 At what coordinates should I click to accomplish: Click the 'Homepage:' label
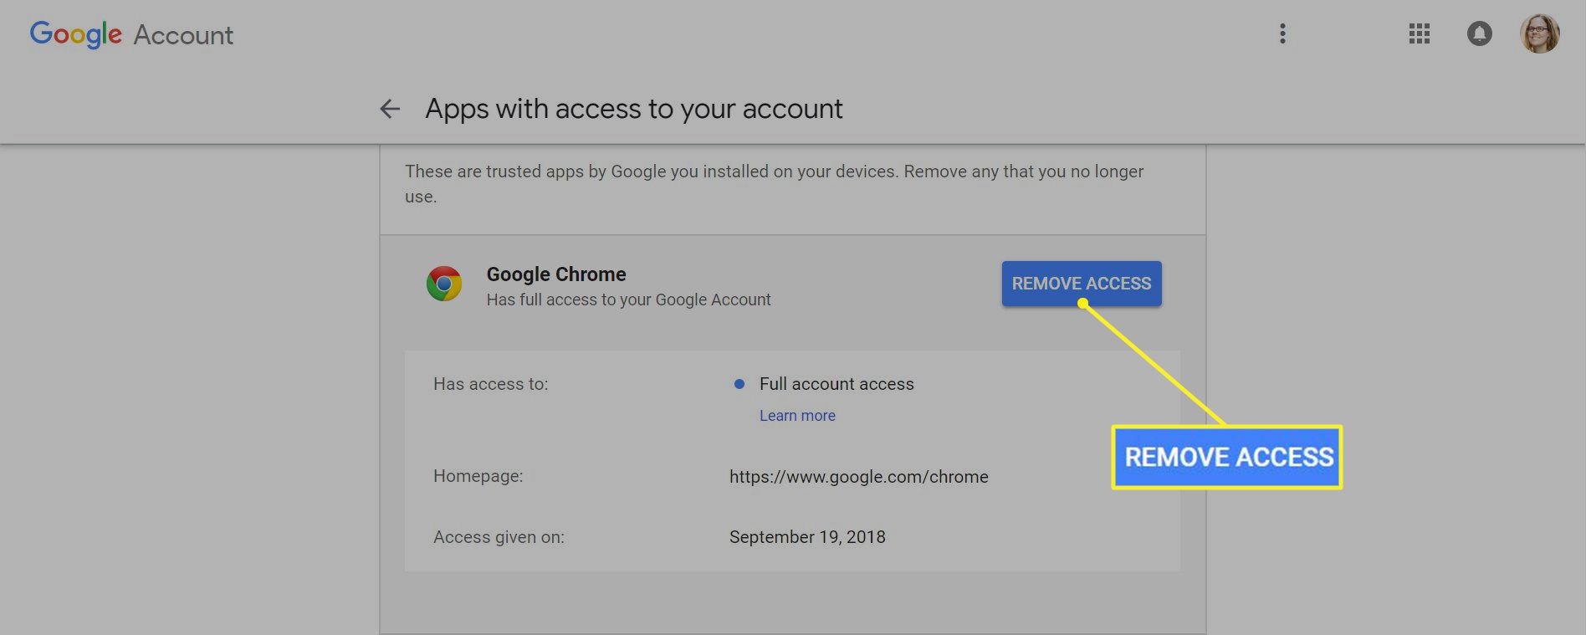(478, 476)
